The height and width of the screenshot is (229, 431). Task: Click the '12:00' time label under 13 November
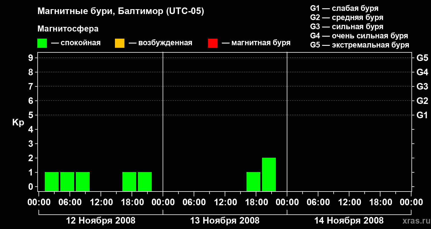pyautogui.click(x=225, y=202)
